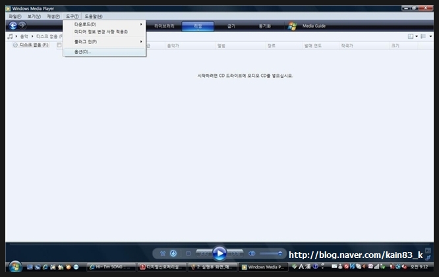The width and height of the screenshot is (439, 277).
Task: Launch Internet Explorer from Quick Launch
Action: [45, 267]
